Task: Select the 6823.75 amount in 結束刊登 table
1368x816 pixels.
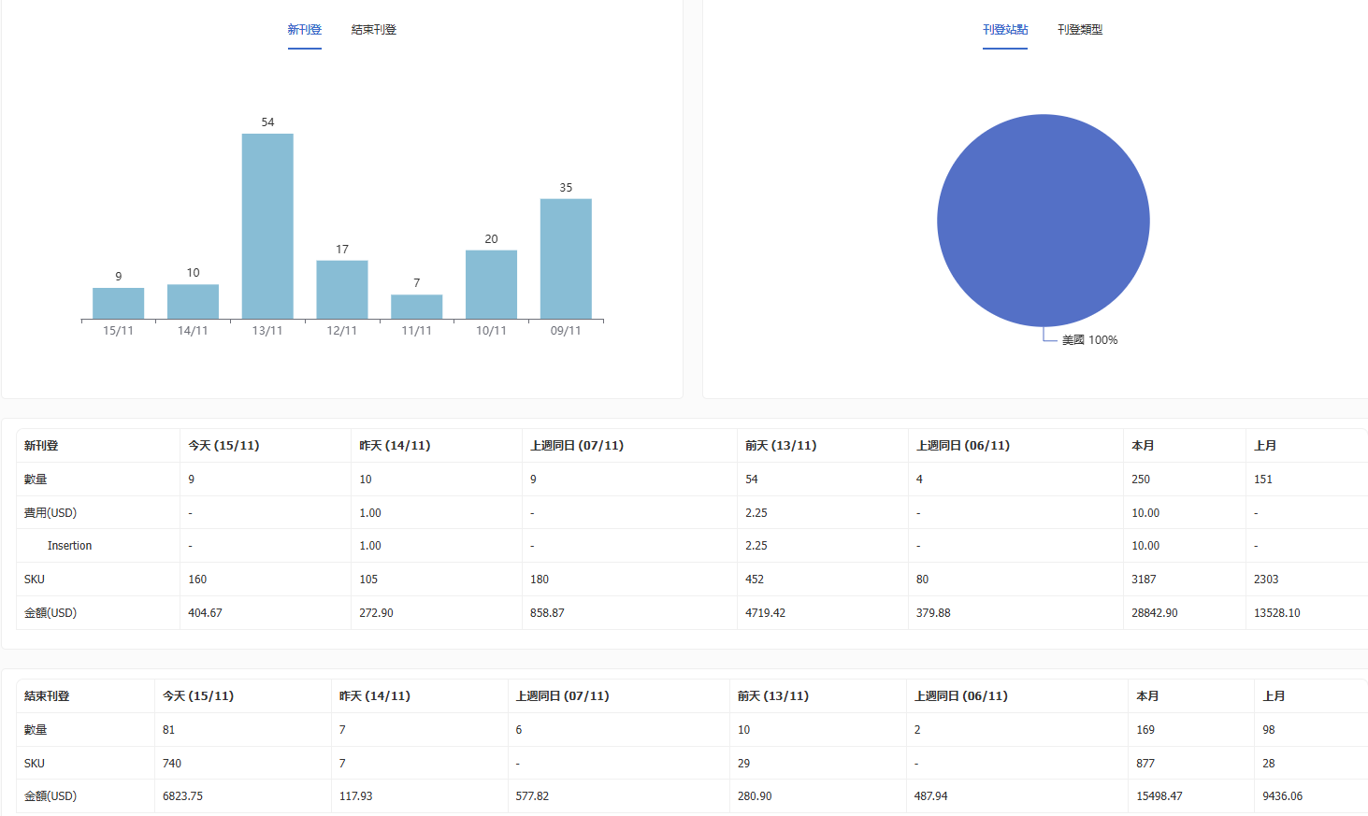Action: pyautogui.click(x=182, y=796)
